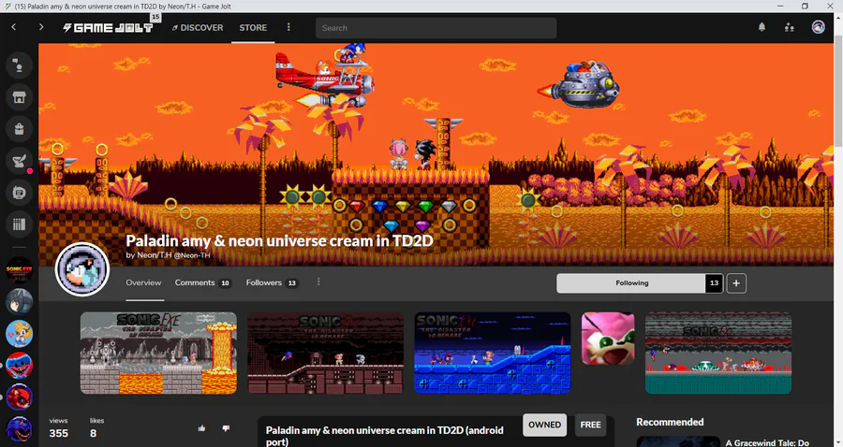Open the sidebar robot face icon

[19, 192]
